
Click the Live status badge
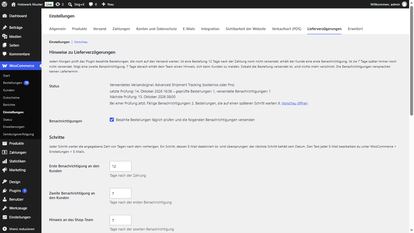pos(49,4)
